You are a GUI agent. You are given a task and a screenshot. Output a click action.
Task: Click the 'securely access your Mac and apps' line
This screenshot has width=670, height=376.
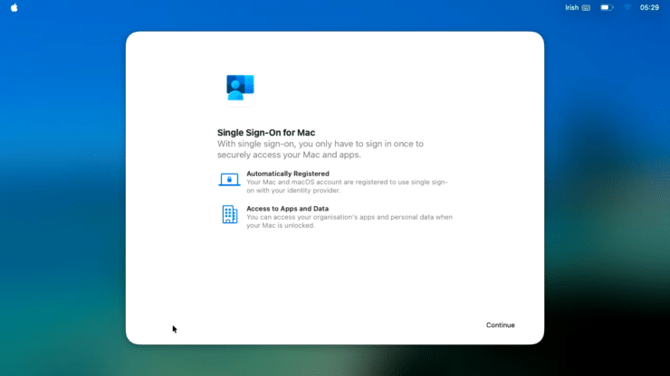point(290,155)
